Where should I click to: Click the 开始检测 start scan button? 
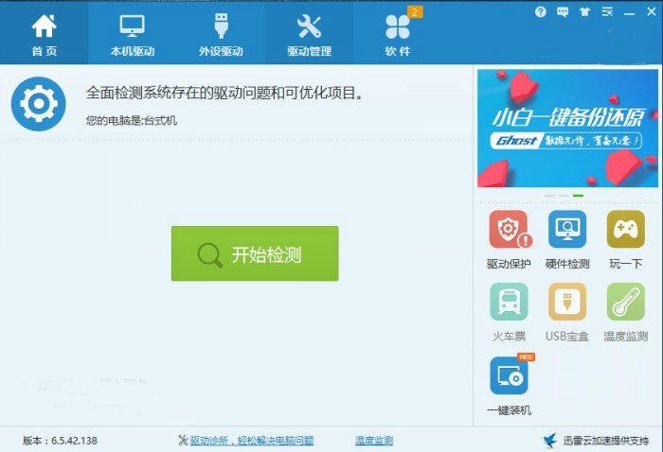(254, 253)
